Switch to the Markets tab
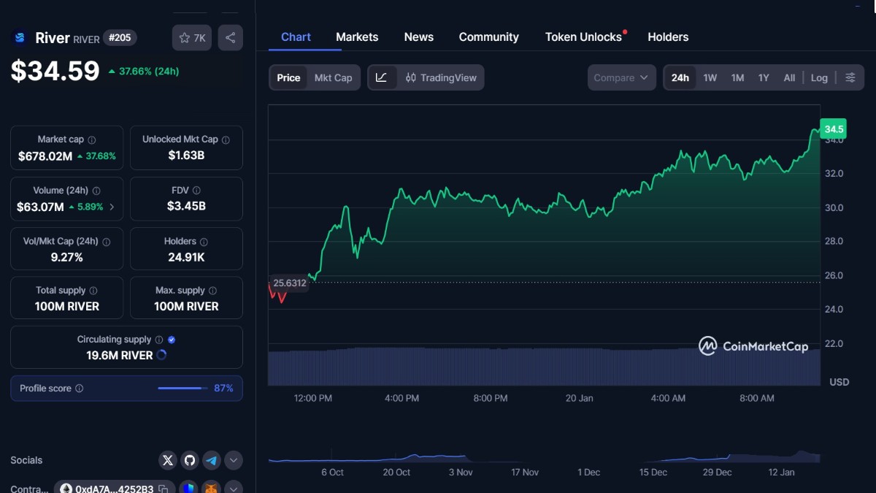The width and height of the screenshot is (876, 493). (x=357, y=37)
